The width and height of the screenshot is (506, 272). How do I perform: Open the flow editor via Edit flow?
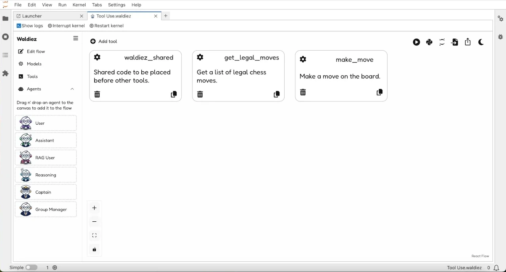click(35, 51)
